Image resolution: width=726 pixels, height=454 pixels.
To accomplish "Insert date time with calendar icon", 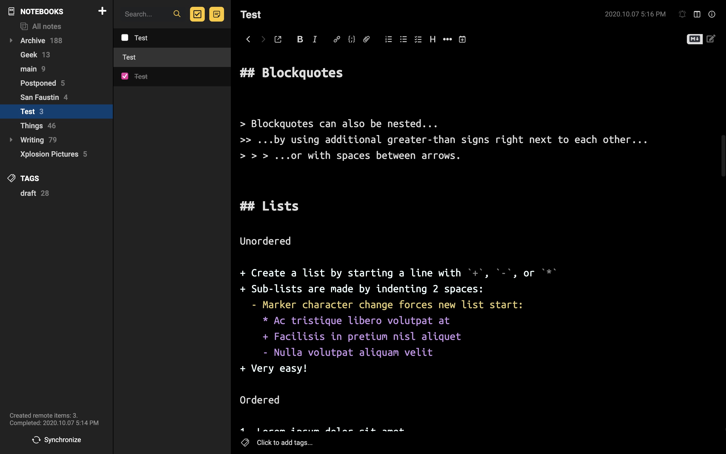I will click(x=462, y=39).
